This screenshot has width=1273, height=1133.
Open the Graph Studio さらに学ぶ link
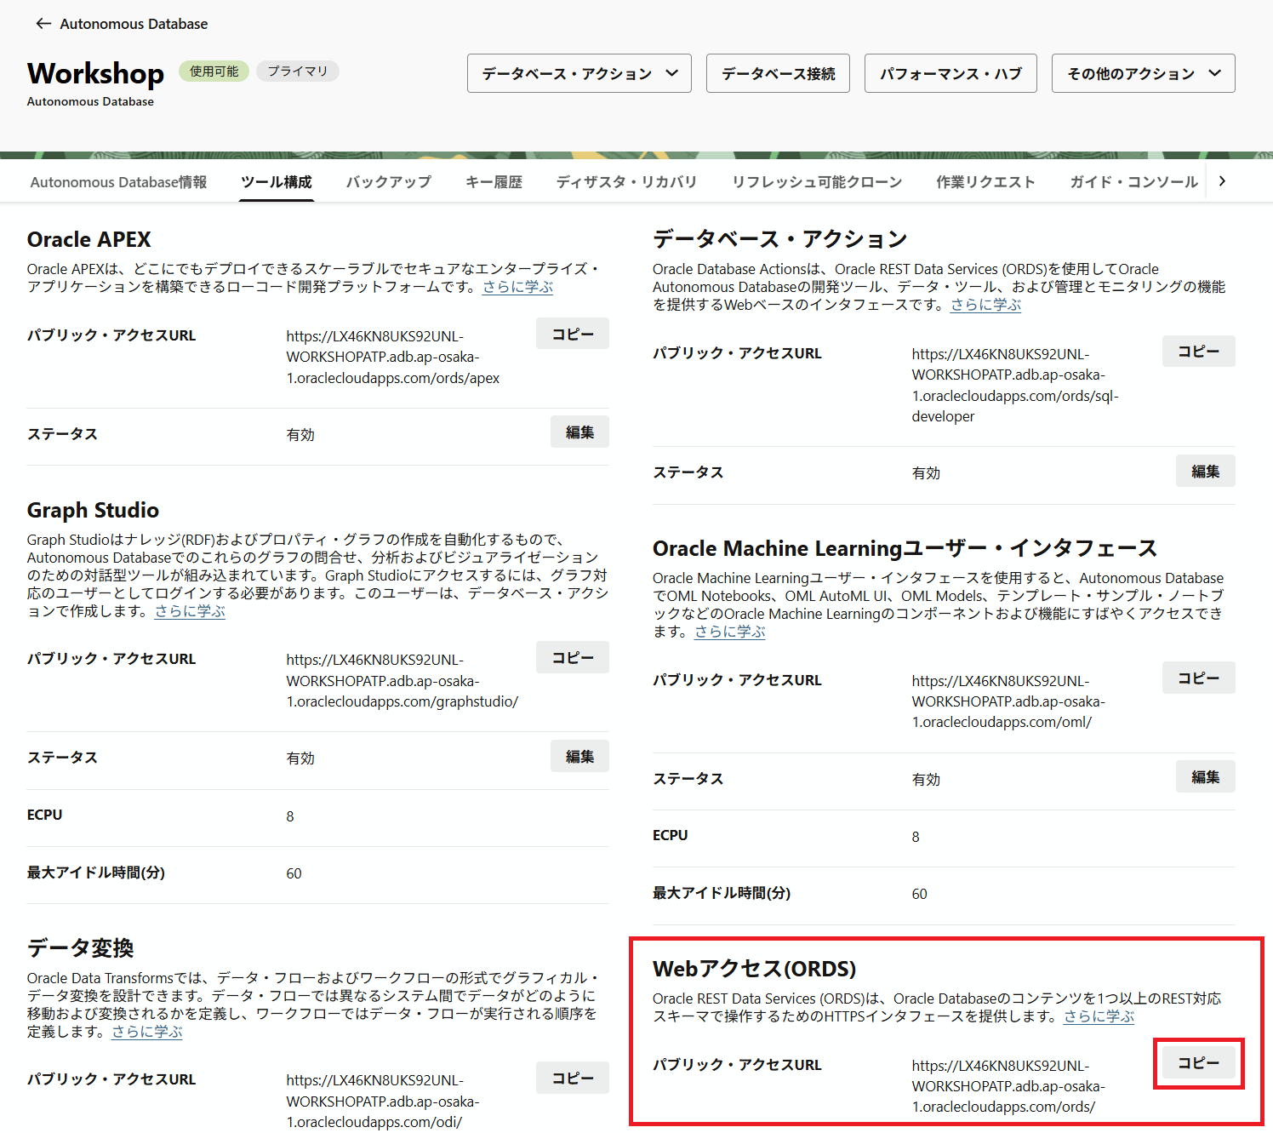tap(190, 611)
